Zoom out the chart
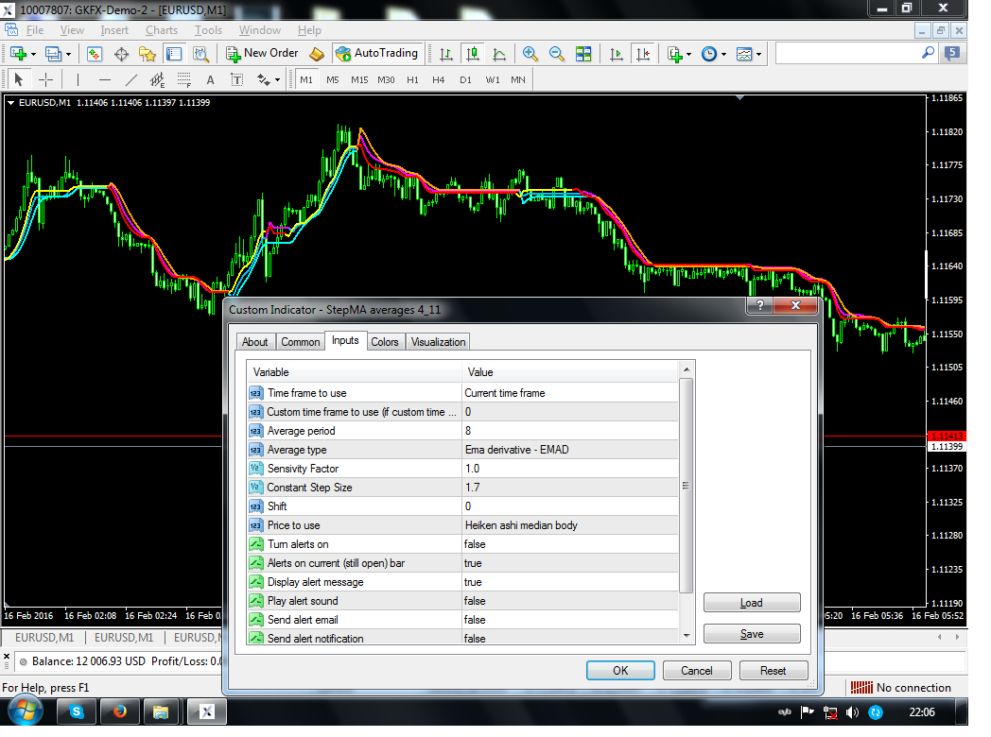The image size is (991, 737). pos(556,54)
